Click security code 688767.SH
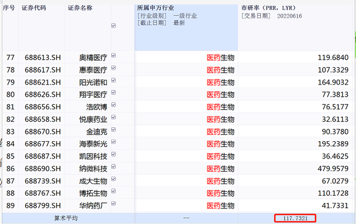 [43, 193]
